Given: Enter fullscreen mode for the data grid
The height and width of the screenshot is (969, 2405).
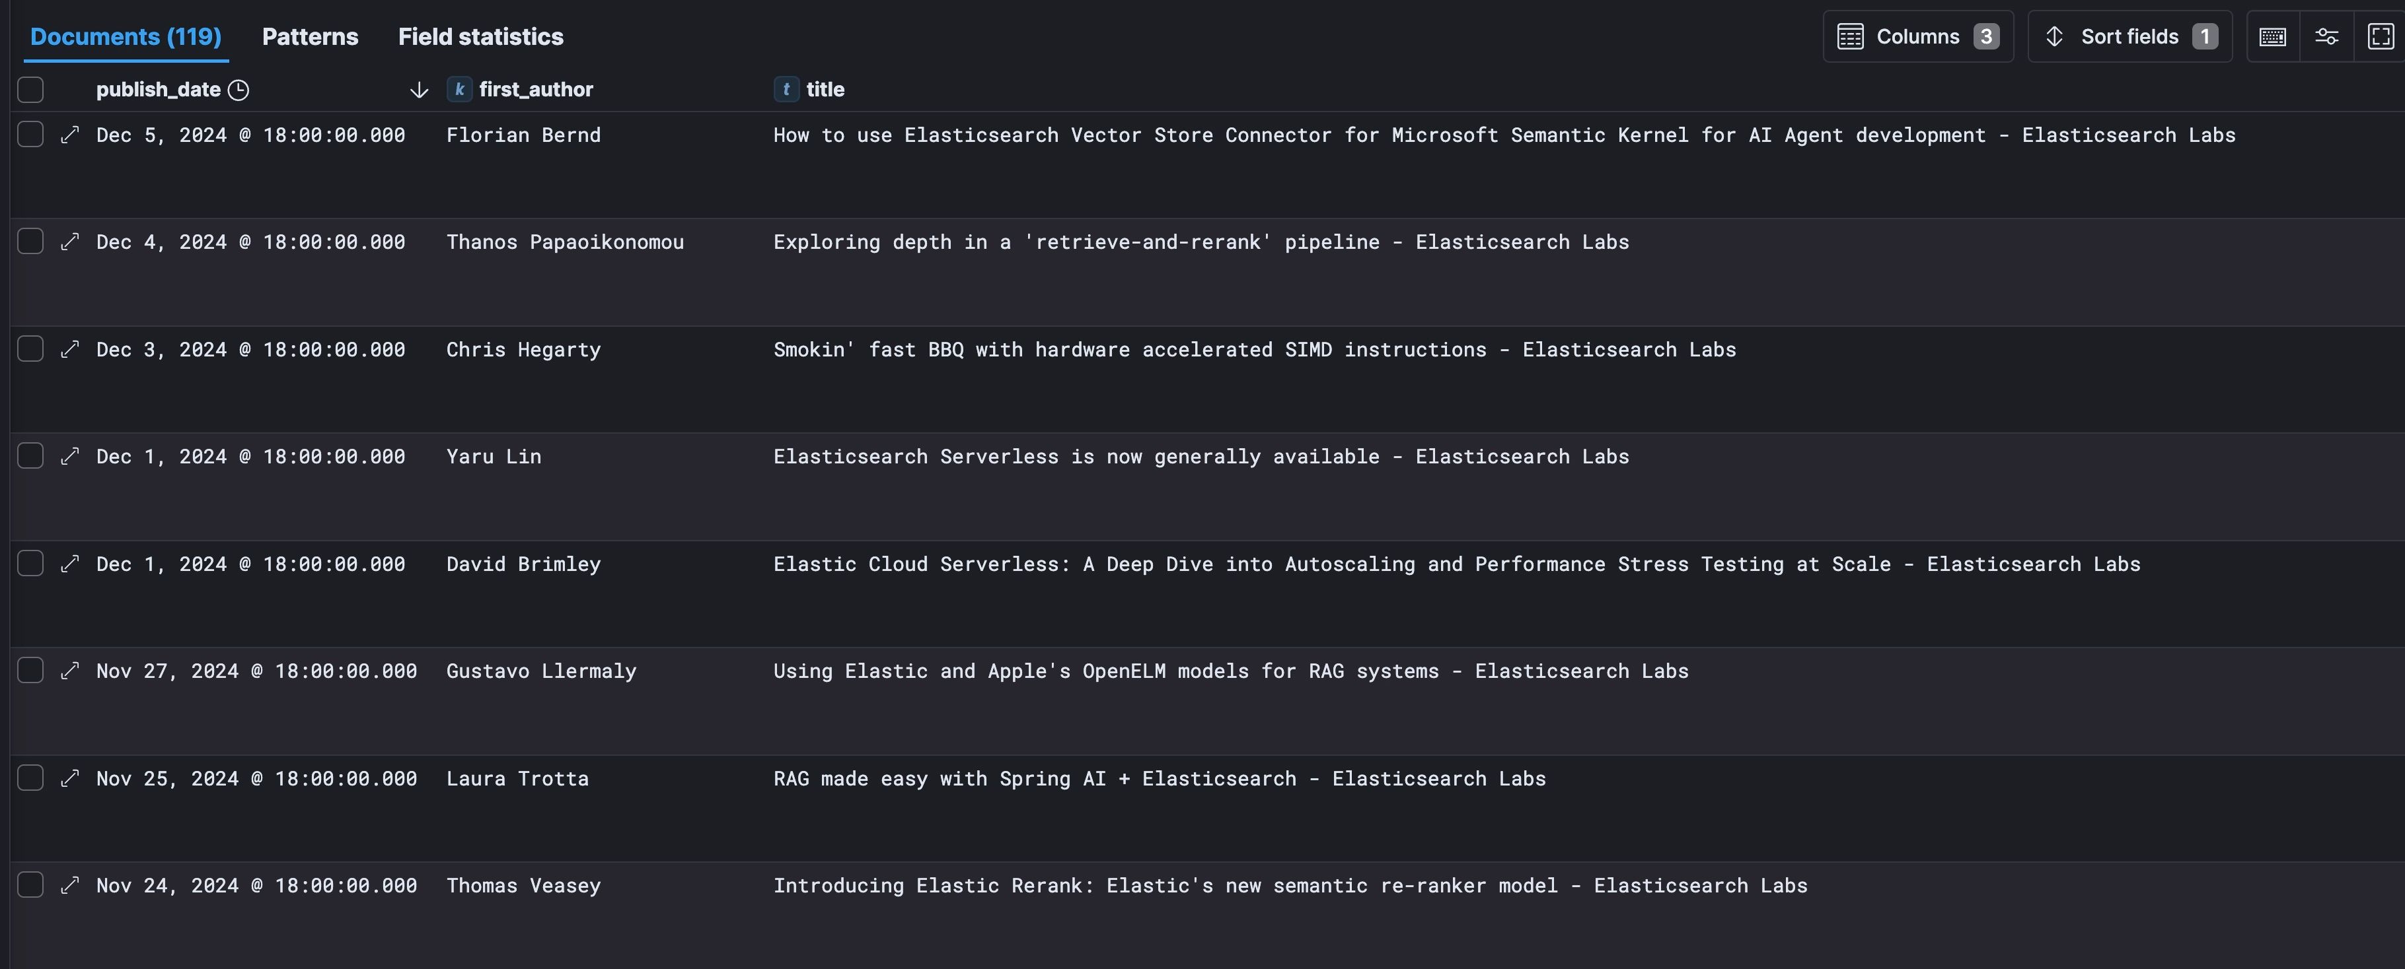Looking at the screenshot, I should (2380, 36).
